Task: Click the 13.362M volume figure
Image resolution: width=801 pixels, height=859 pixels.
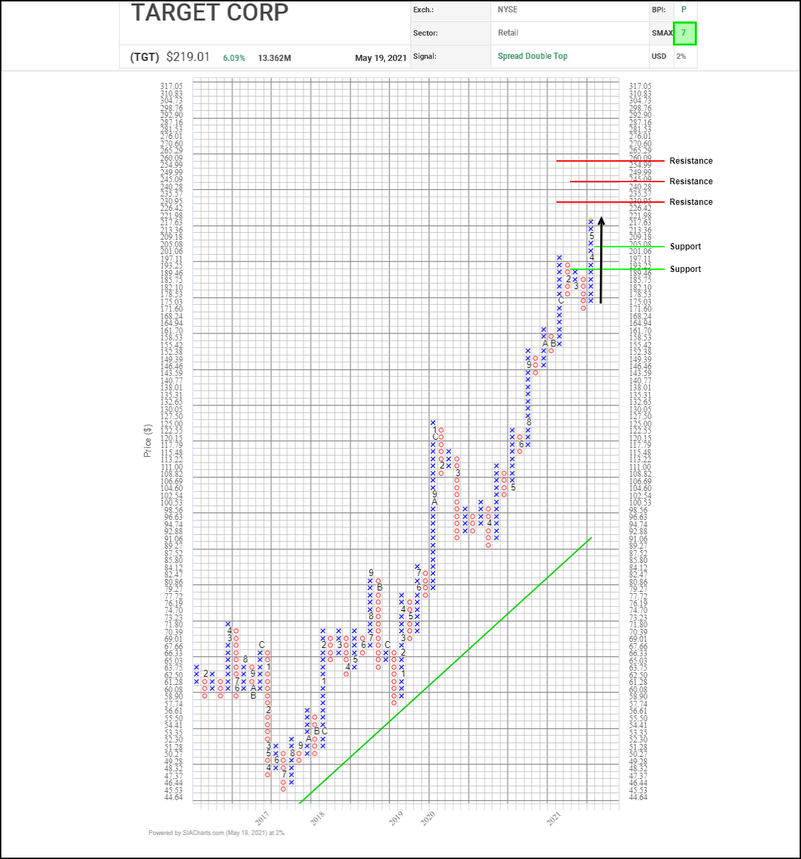Action: [x=274, y=58]
